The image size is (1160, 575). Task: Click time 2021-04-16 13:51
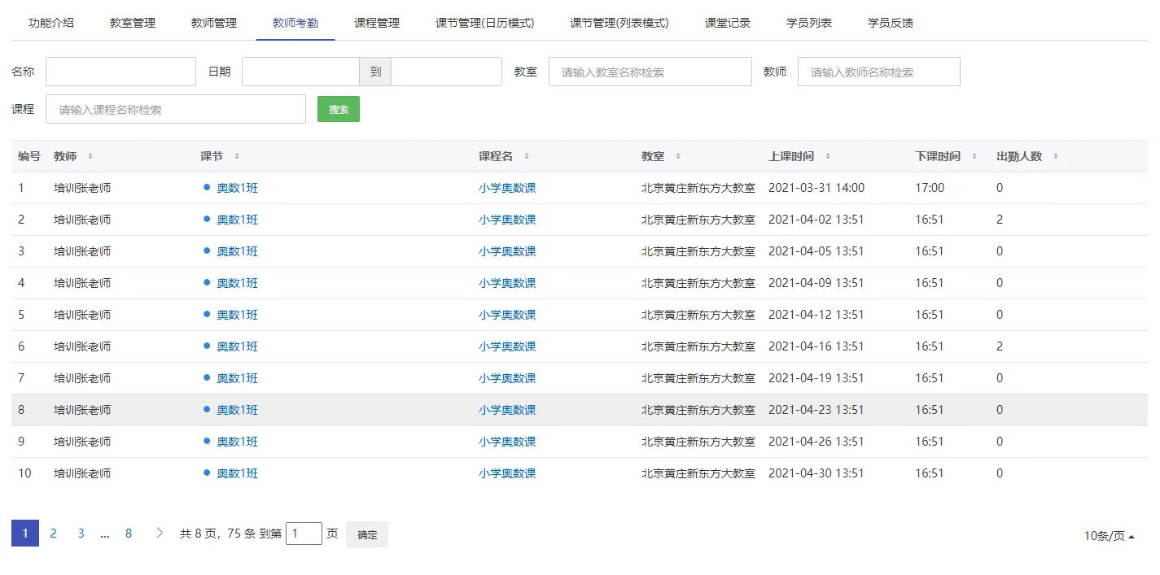[816, 346]
